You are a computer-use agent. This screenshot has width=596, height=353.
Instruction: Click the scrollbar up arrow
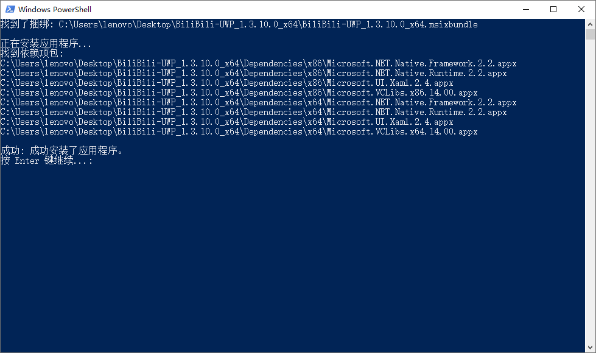point(591,24)
